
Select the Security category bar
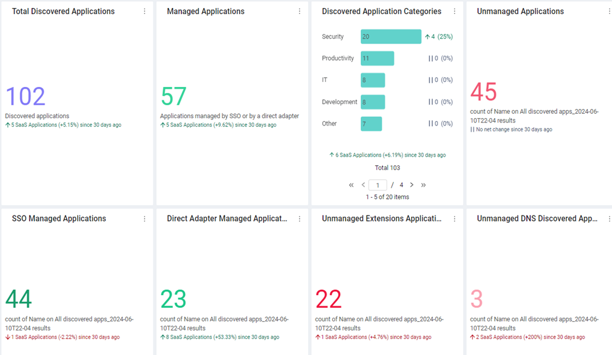[391, 36]
